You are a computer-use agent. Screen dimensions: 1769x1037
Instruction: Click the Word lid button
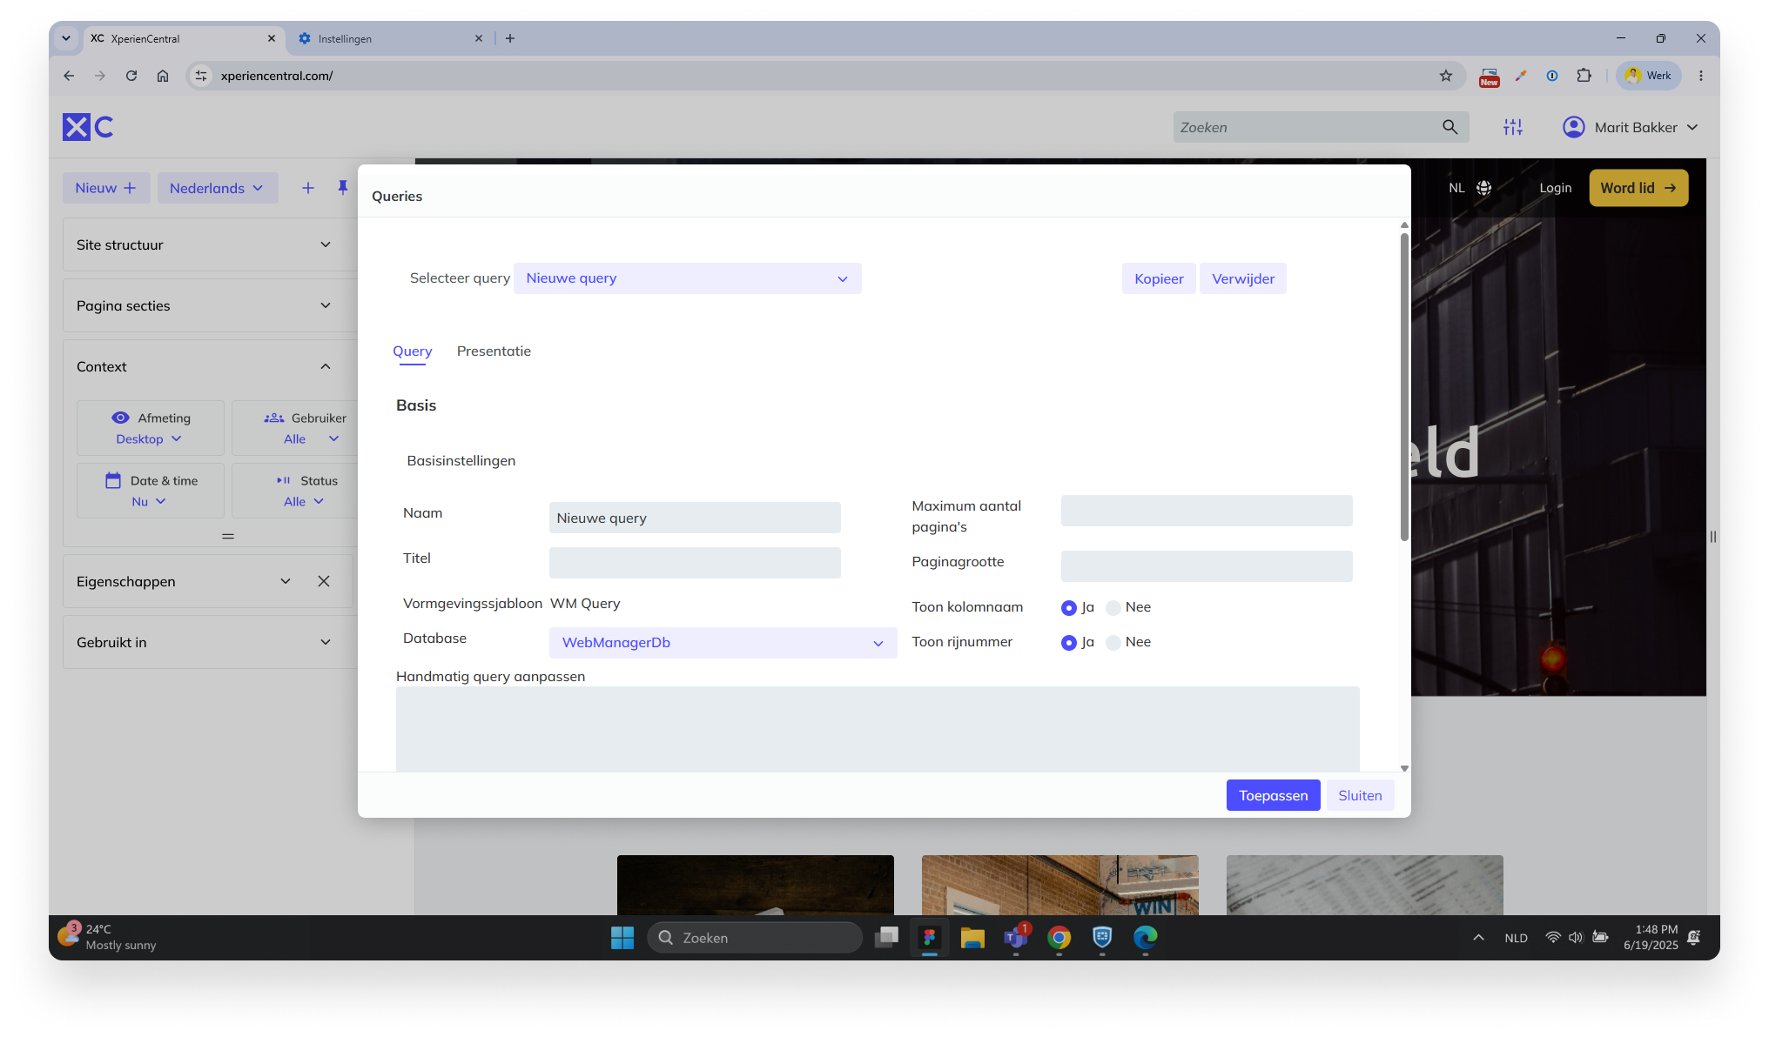click(1638, 188)
